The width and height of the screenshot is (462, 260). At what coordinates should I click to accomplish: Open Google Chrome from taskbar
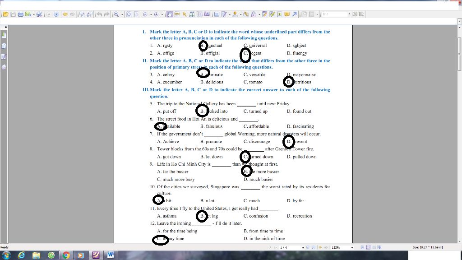point(66,255)
